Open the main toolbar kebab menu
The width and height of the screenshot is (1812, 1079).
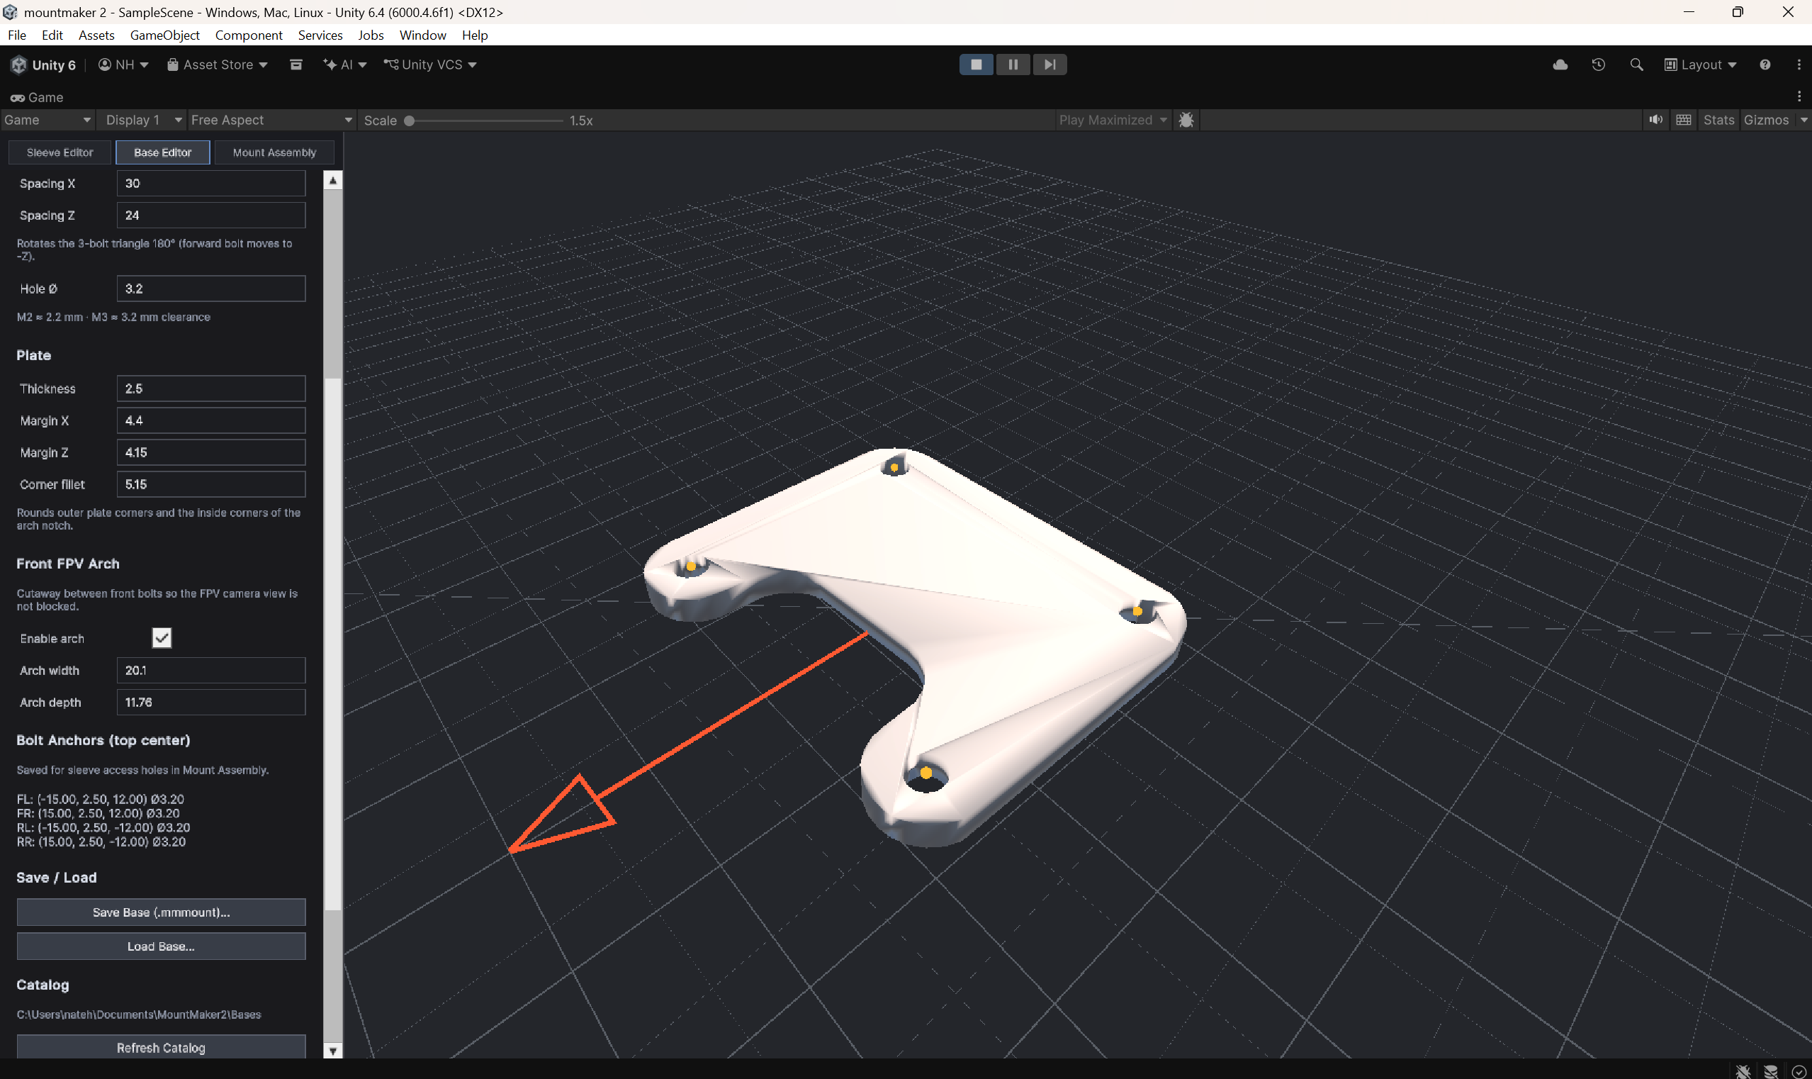1799,65
